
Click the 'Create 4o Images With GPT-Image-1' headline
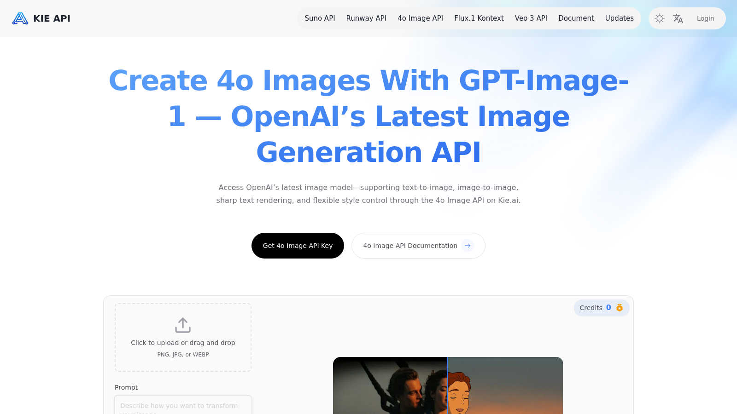pos(368,116)
